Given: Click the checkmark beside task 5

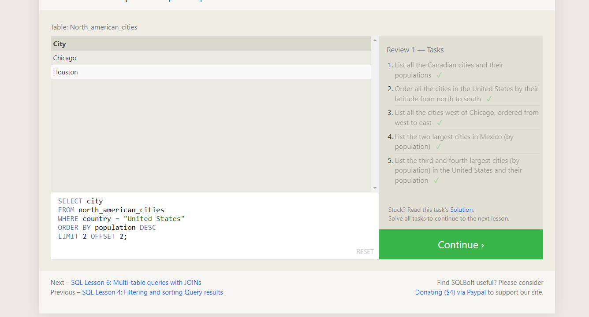Looking at the screenshot, I should [436, 181].
